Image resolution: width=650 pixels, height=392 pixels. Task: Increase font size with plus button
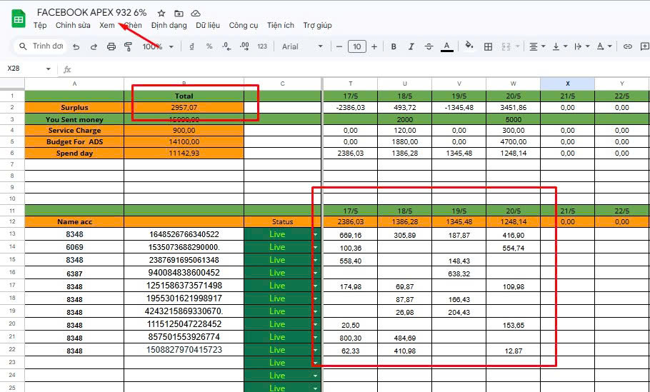point(374,46)
